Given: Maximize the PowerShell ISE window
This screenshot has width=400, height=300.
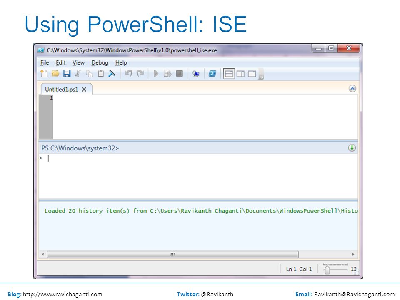Looking at the screenshot, I should pyautogui.click(x=331, y=48).
